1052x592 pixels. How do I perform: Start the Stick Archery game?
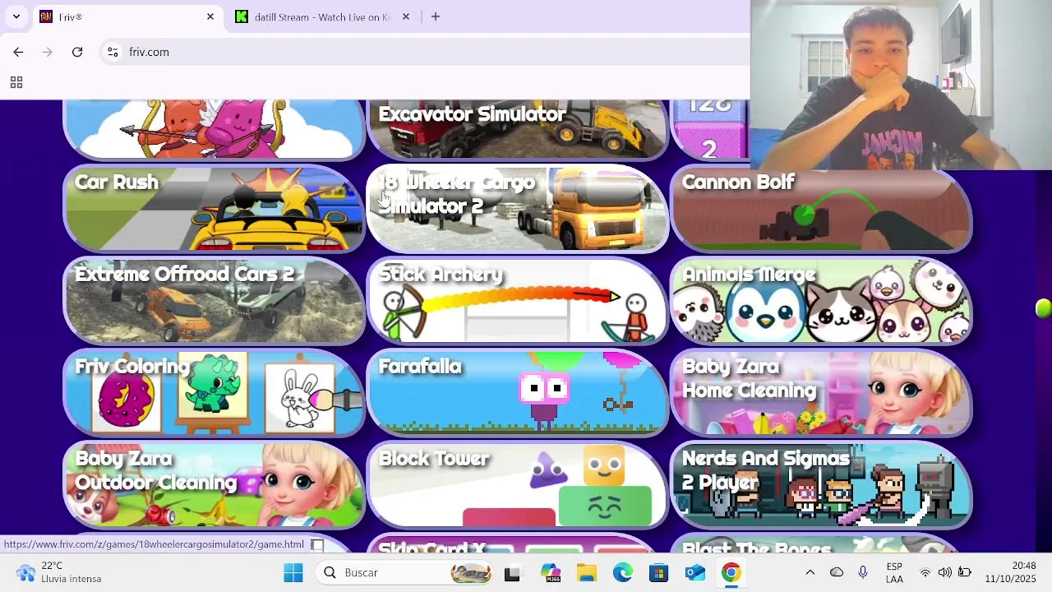518,301
